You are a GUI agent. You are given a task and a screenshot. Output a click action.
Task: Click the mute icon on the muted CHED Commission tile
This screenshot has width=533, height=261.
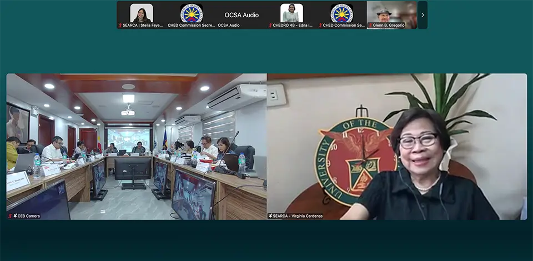(320, 26)
